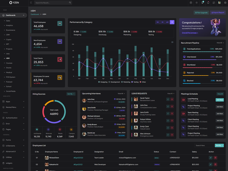This screenshot has width=228, height=171.
Task: Reject John Doe's compassionate leave
Action: point(172,106)
